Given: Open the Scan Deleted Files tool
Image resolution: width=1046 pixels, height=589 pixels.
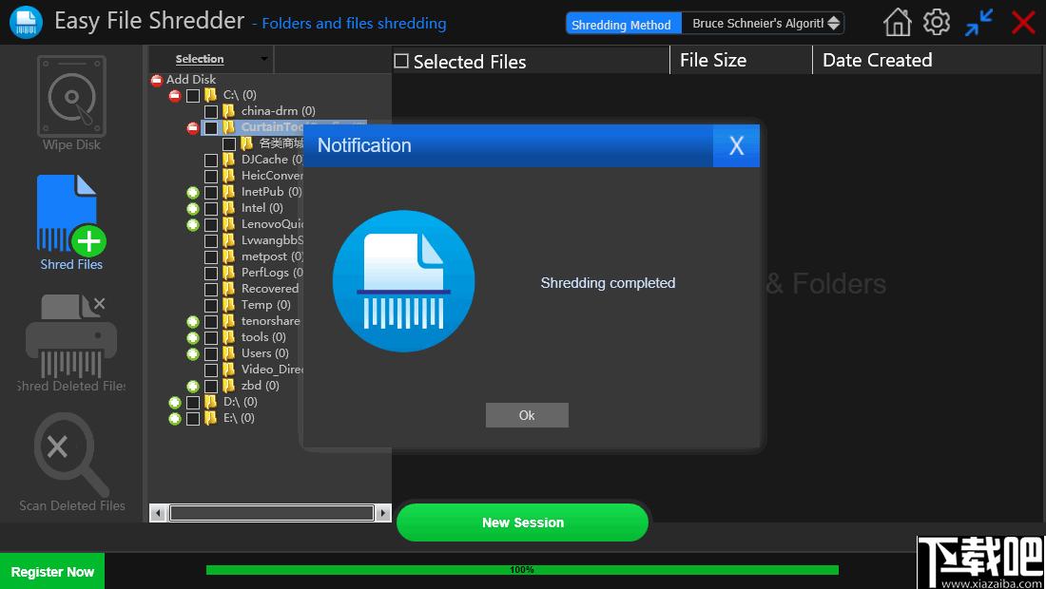Looking at the screenshot, I should [71, 463].
